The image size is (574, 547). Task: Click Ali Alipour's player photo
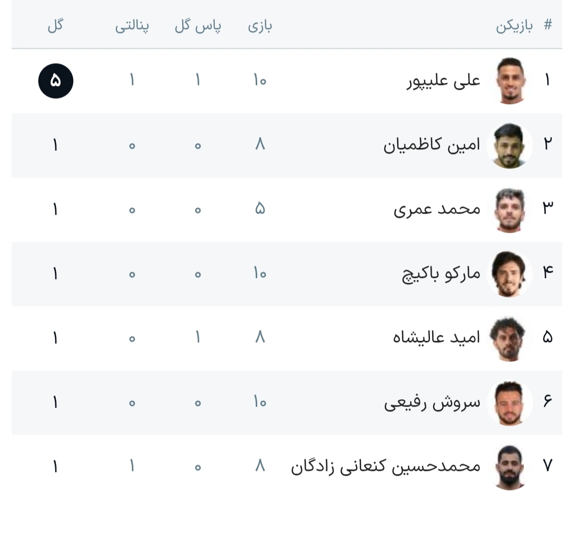509,81
